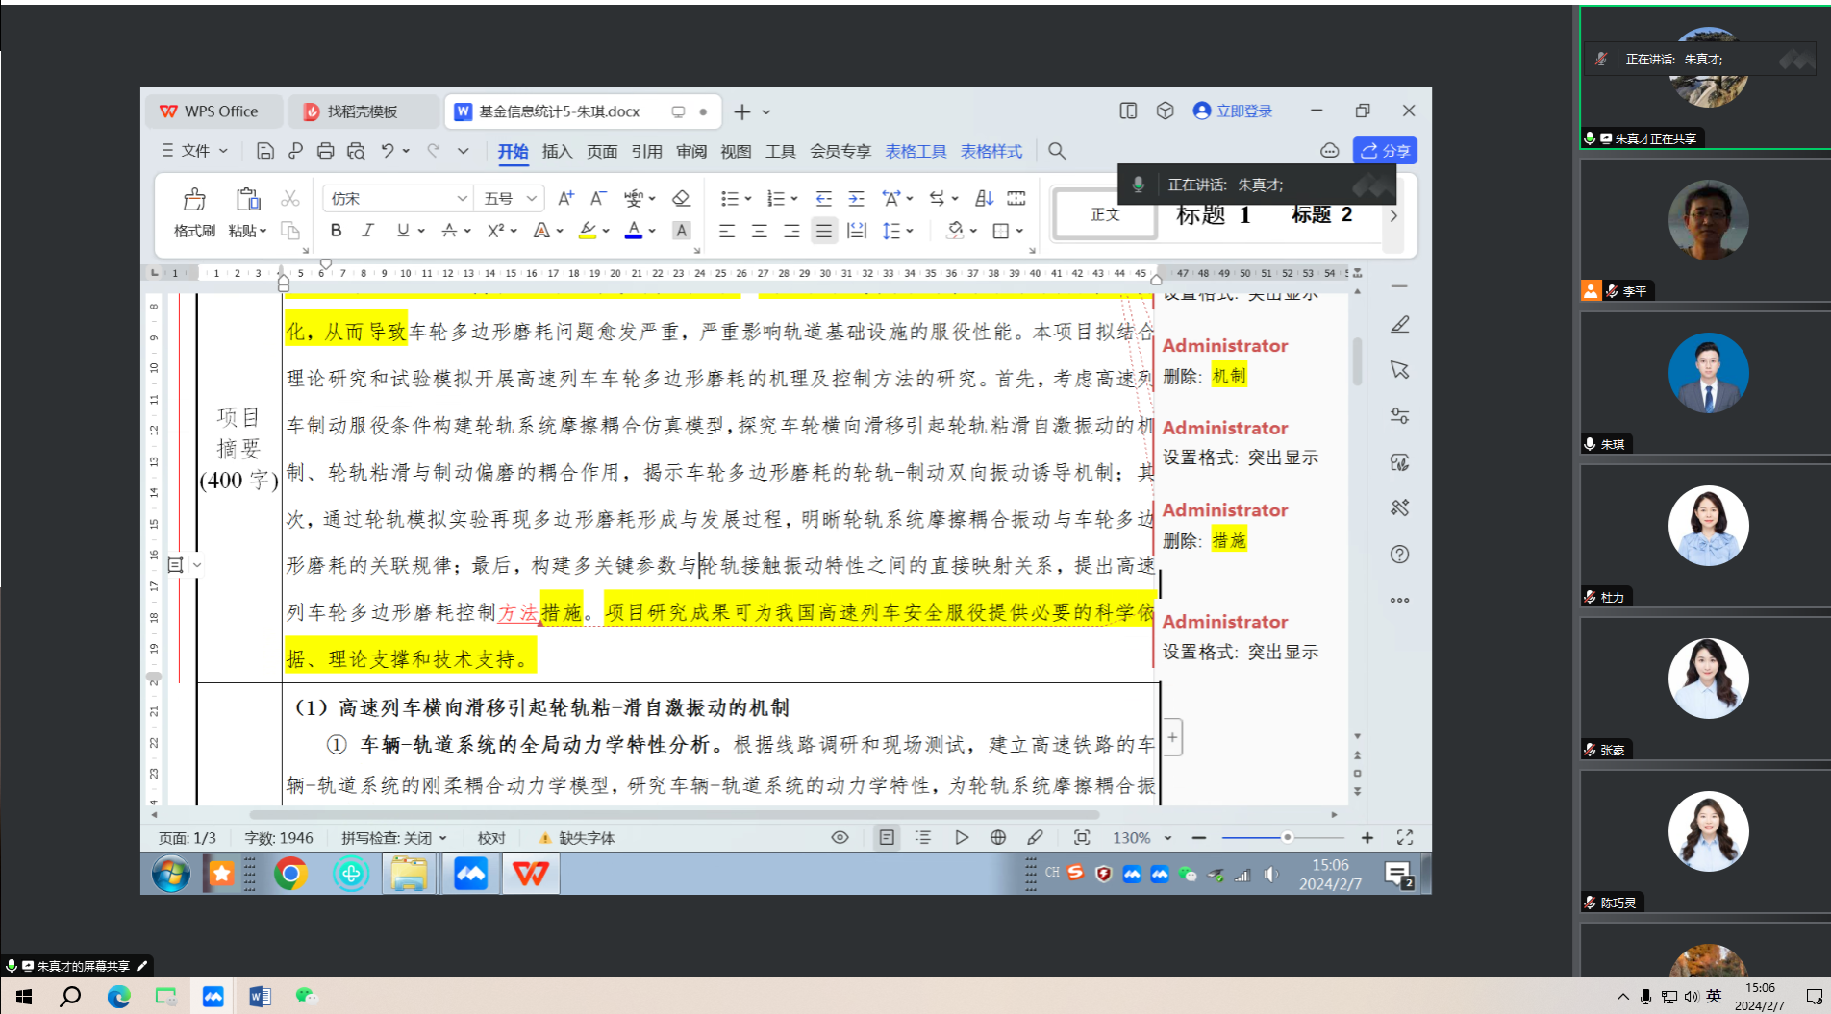
Task: Click the 分享 share button
Action: click(1385, 151)
